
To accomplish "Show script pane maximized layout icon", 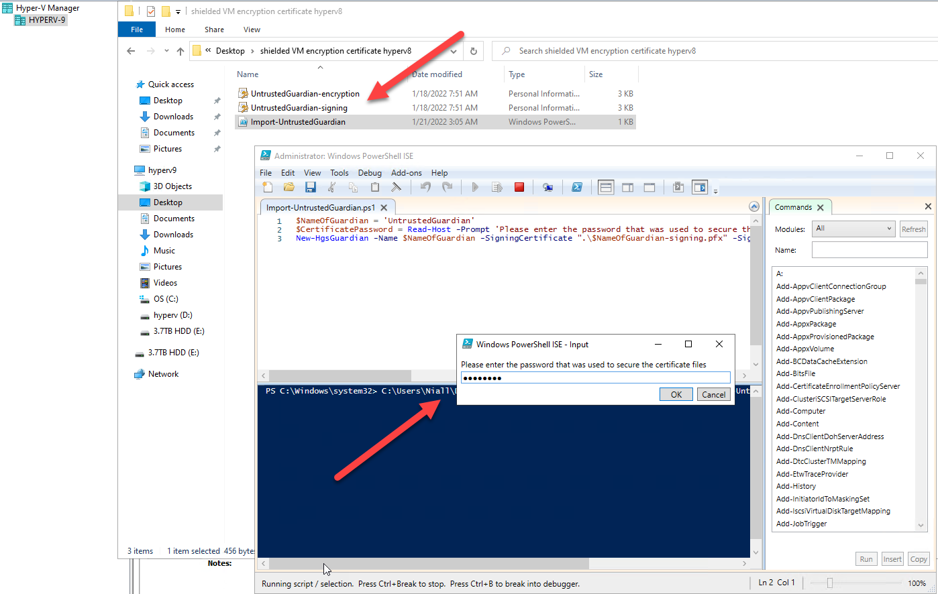I will [649, 188].
